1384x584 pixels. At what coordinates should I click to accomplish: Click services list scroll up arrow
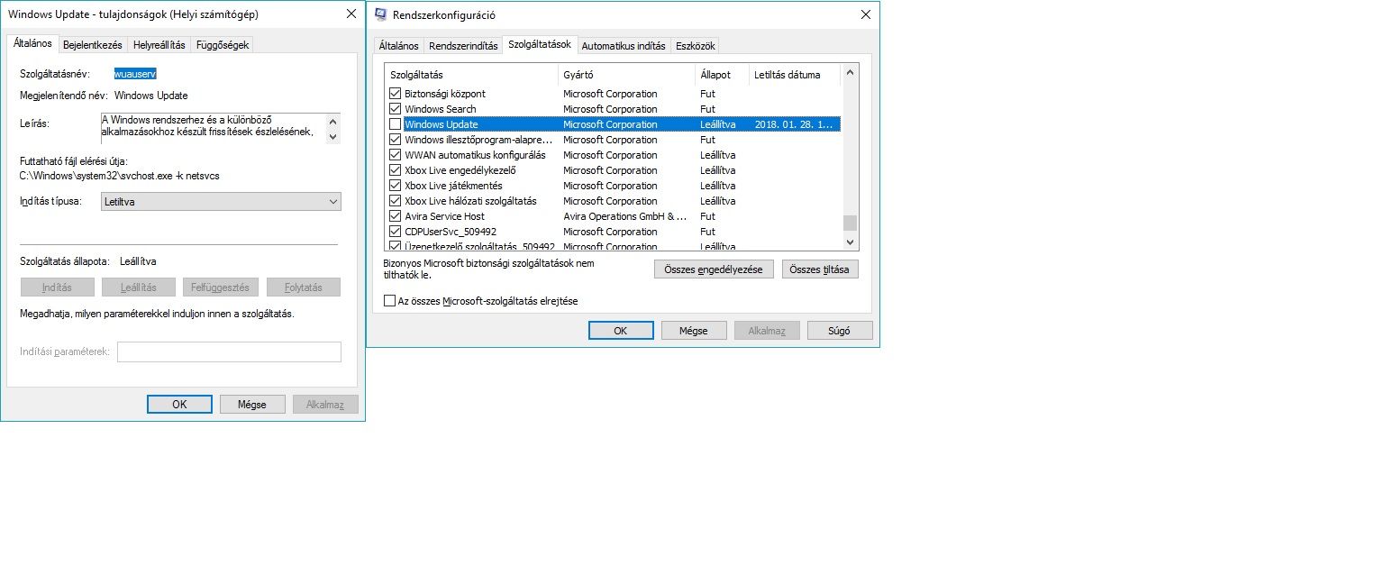coord(850,71)
